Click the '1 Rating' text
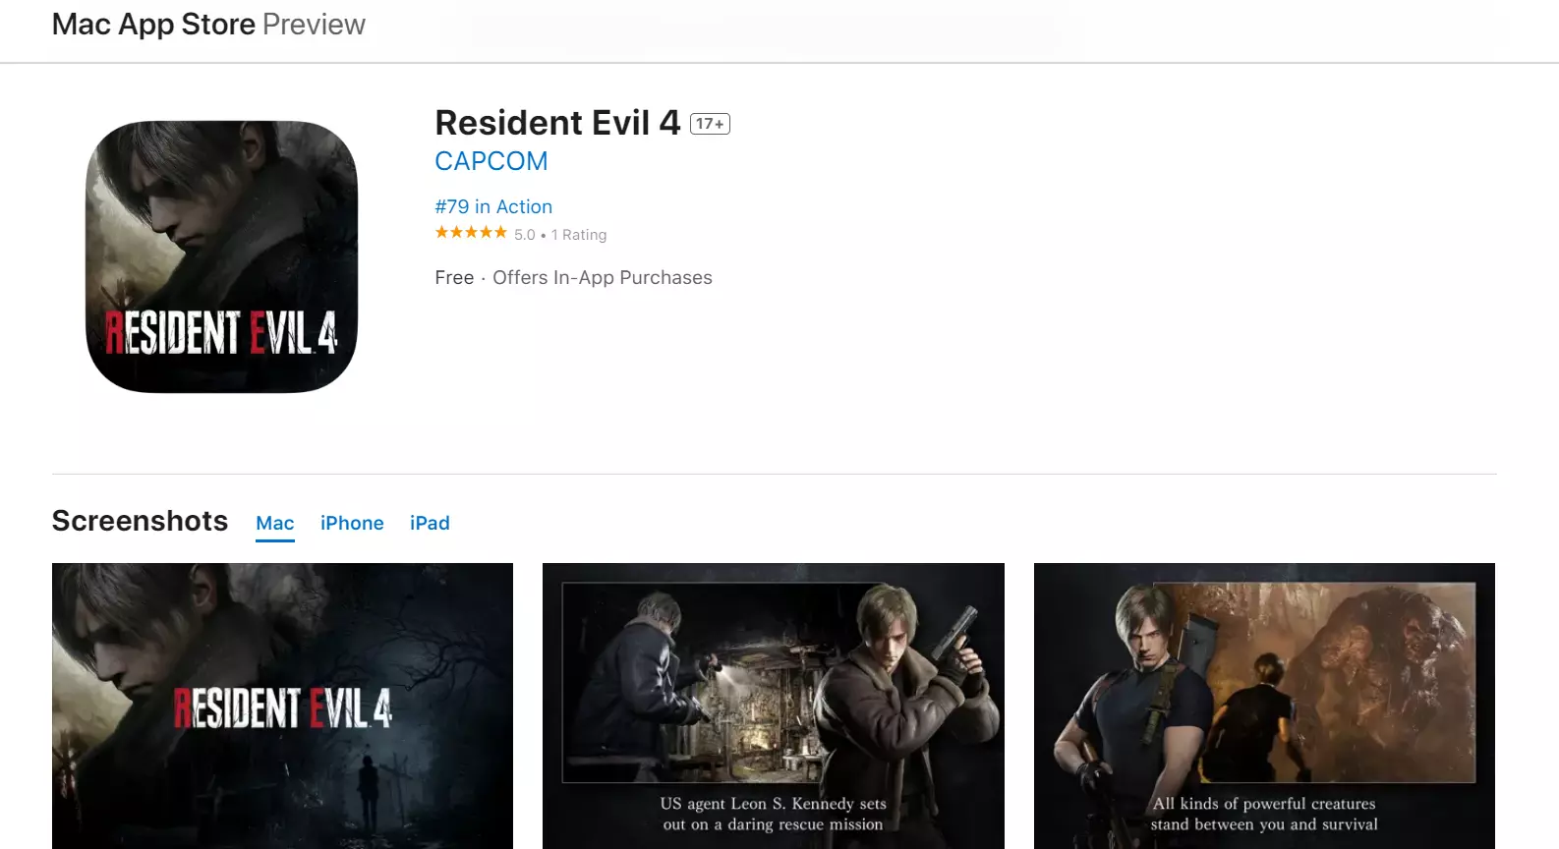This screenshot has height=849, width=1559. [x=579, y=235]
